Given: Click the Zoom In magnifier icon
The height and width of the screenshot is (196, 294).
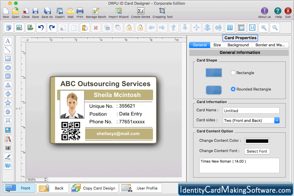Looking at the screenshot, I should point(264,28).
